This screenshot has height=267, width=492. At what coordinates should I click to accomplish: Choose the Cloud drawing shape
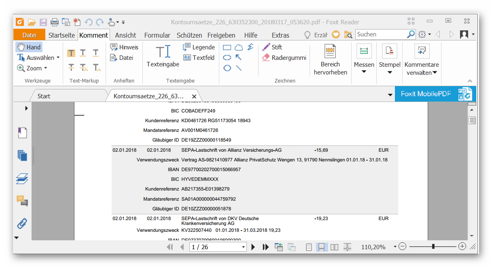click(x=239, y=47)
